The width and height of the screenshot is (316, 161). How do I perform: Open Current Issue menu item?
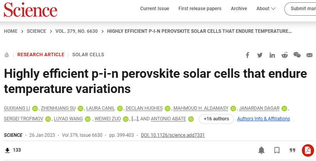pos(154,9)
